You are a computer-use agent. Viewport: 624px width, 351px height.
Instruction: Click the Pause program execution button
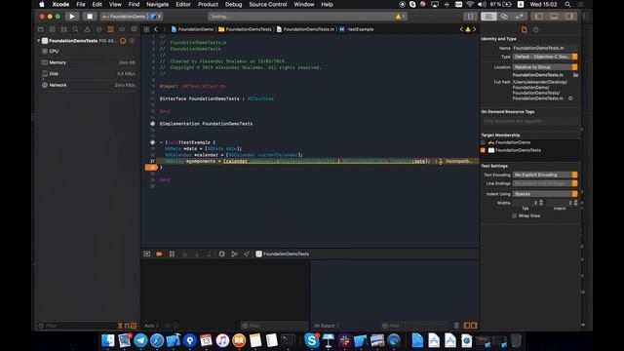tap(172, 253)
